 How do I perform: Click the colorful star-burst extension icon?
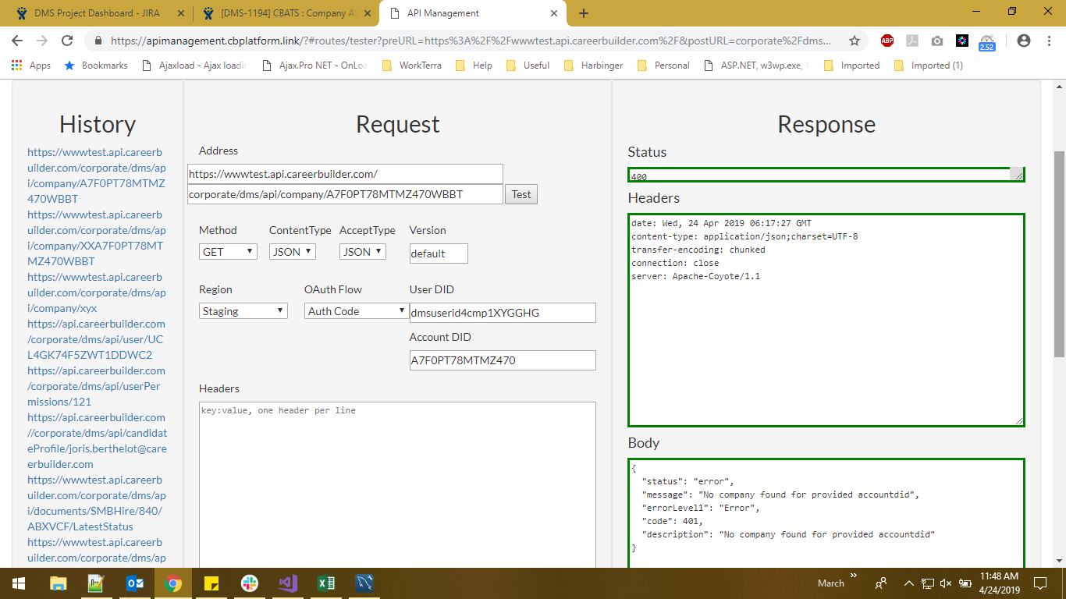tap(962, 41)
